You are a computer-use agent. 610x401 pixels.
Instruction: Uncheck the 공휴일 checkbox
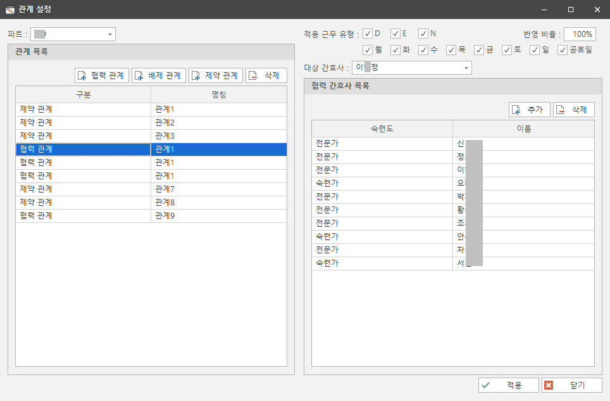pyautogui.click(x=563, y=50)
